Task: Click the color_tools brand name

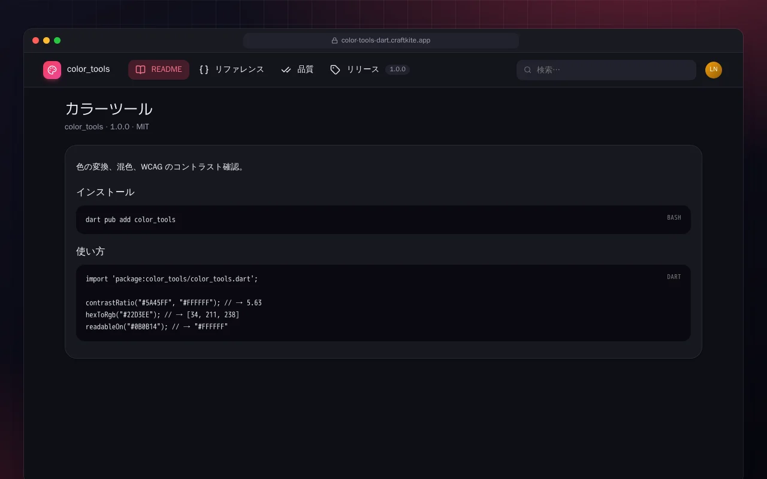Action: [89, 69]
